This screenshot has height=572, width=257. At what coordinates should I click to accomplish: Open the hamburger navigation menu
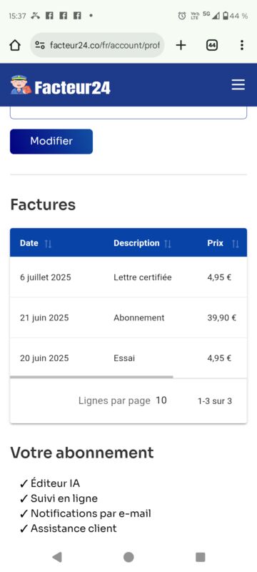[x=238, y=85]
